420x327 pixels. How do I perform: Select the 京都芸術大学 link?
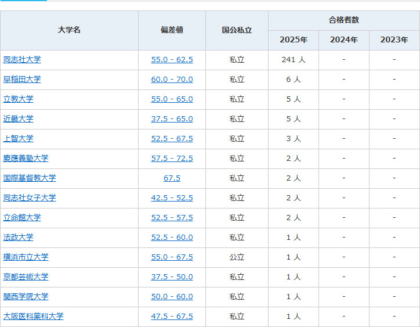pos(26,277)
